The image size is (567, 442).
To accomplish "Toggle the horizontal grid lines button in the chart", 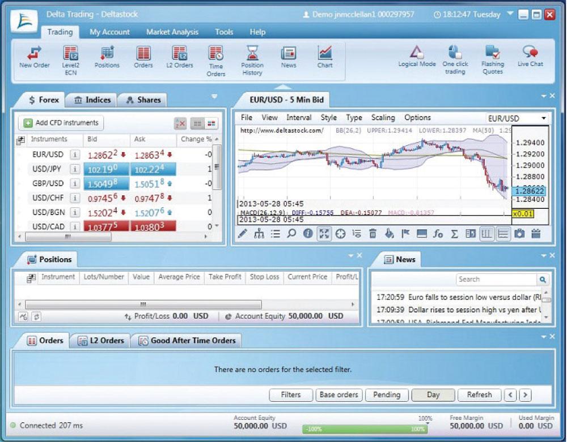I will [x=502, y=234].
